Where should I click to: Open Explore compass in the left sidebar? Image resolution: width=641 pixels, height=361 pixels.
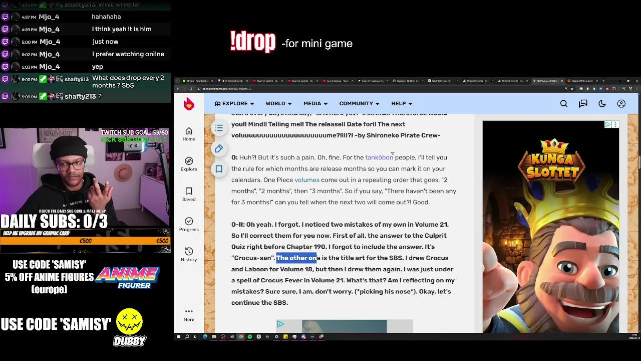[x=189, y=164]
